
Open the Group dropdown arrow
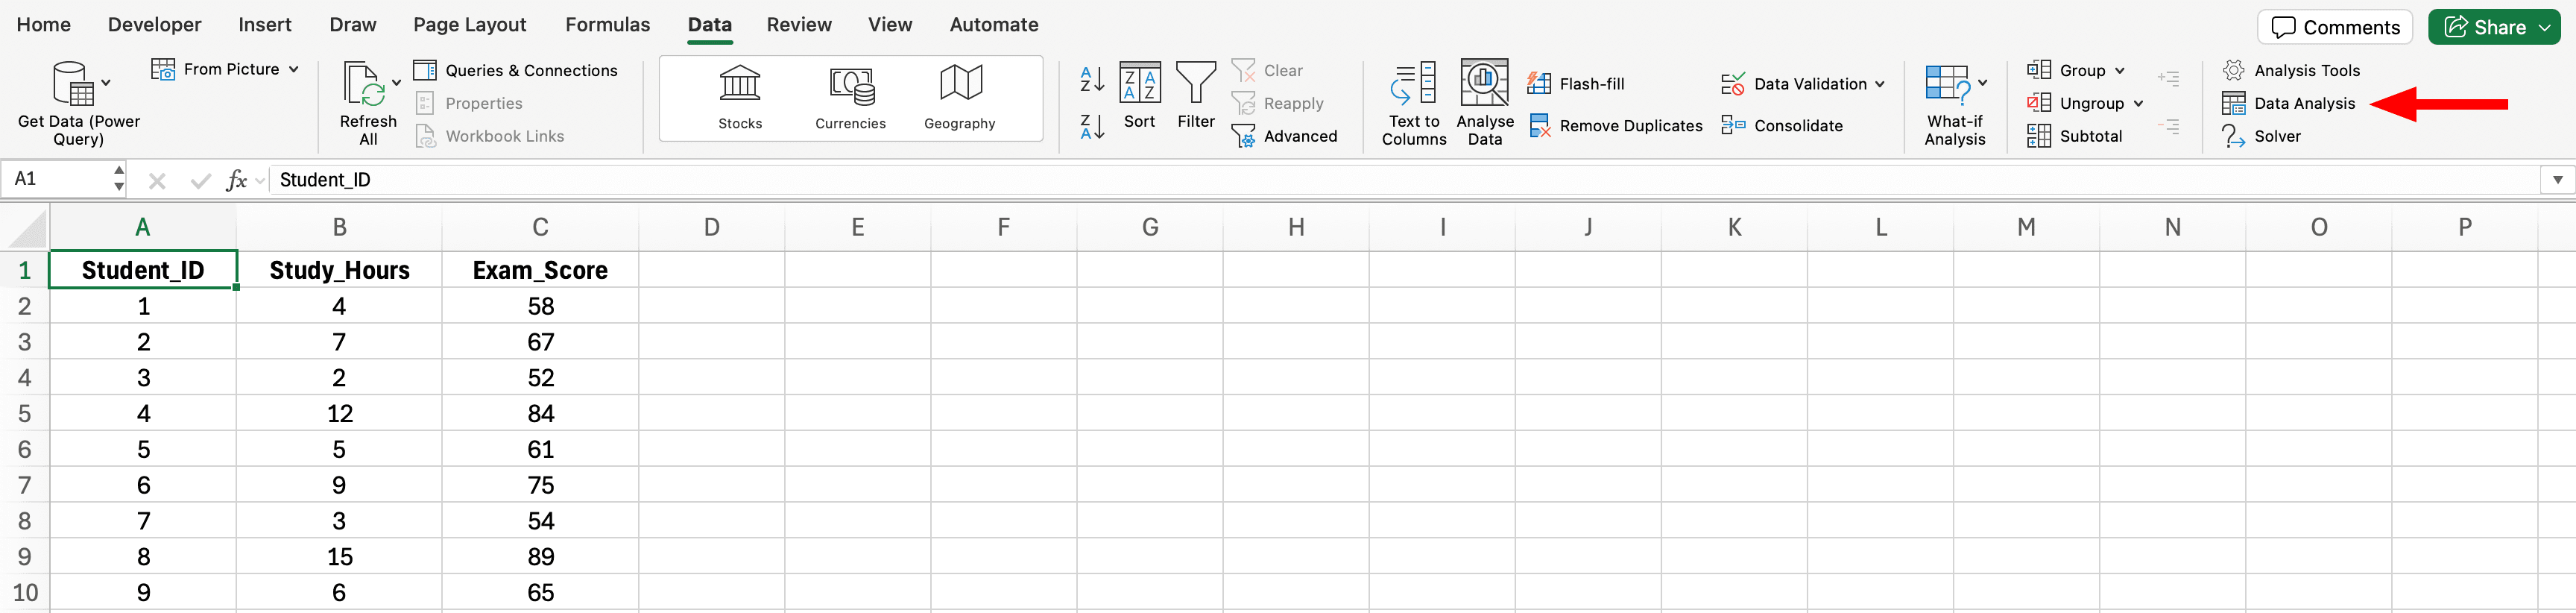pos(2119,71)
